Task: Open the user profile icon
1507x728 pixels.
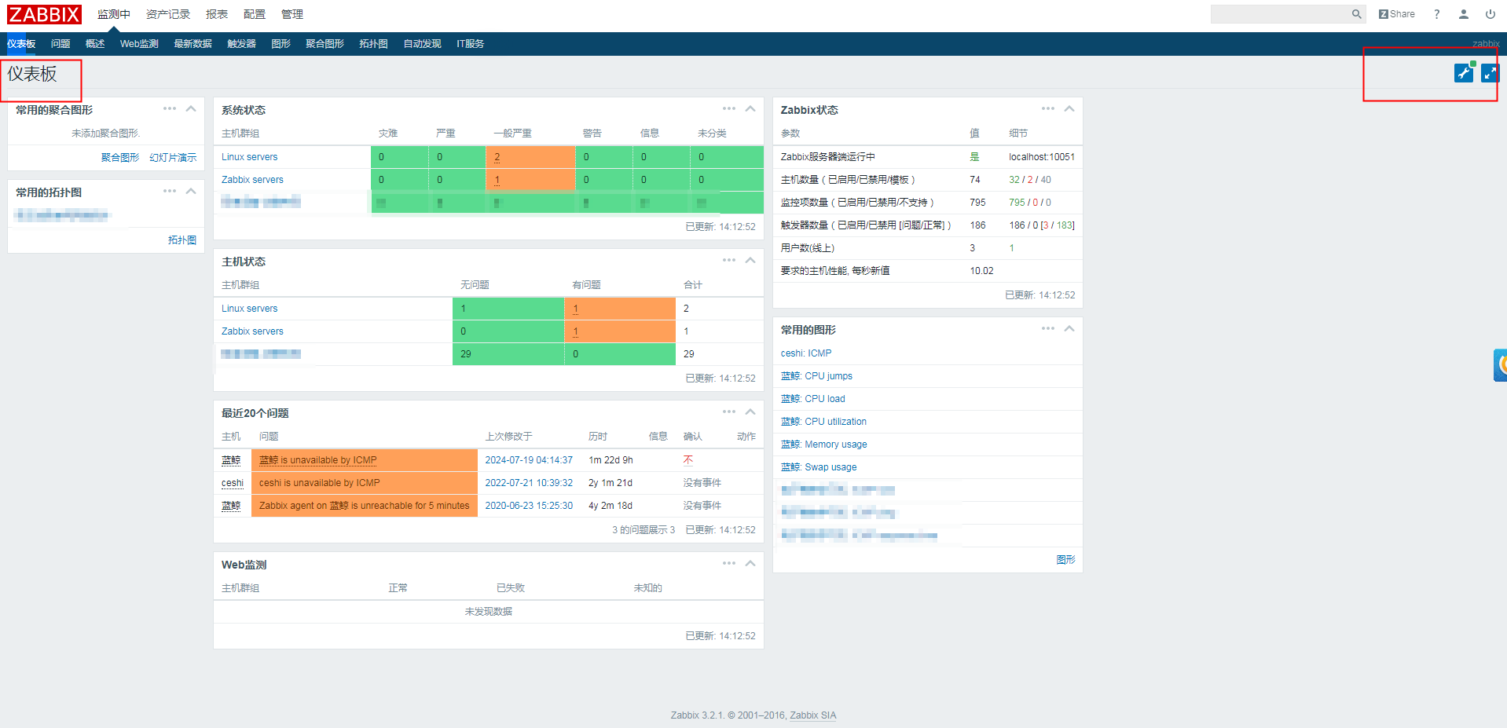Action: 1463,14
